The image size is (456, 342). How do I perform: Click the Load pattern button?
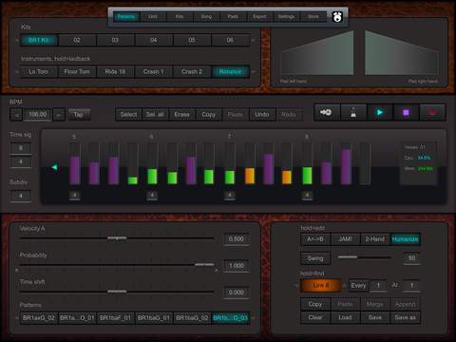pyautogui.click(x=345, y=317)
